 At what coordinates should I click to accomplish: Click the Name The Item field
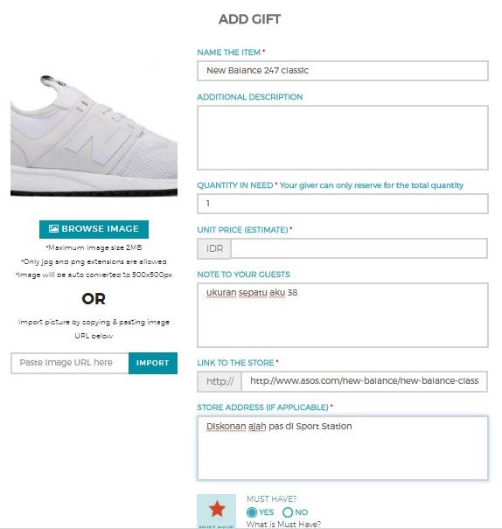pyautogui.click(x=343, y=71)
